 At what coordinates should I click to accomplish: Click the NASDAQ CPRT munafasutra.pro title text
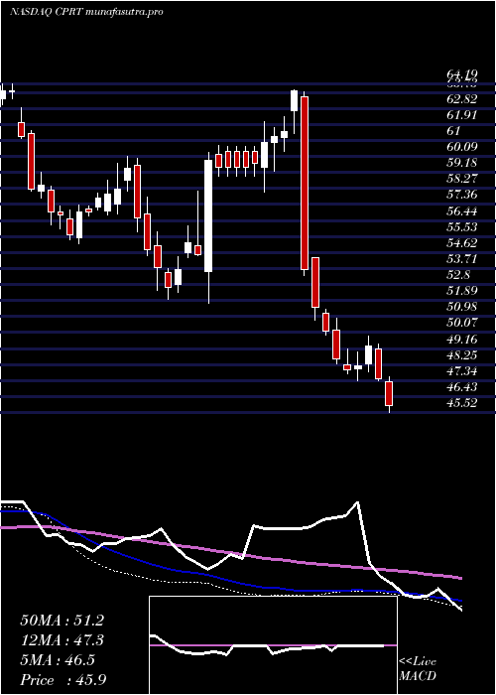86,12
